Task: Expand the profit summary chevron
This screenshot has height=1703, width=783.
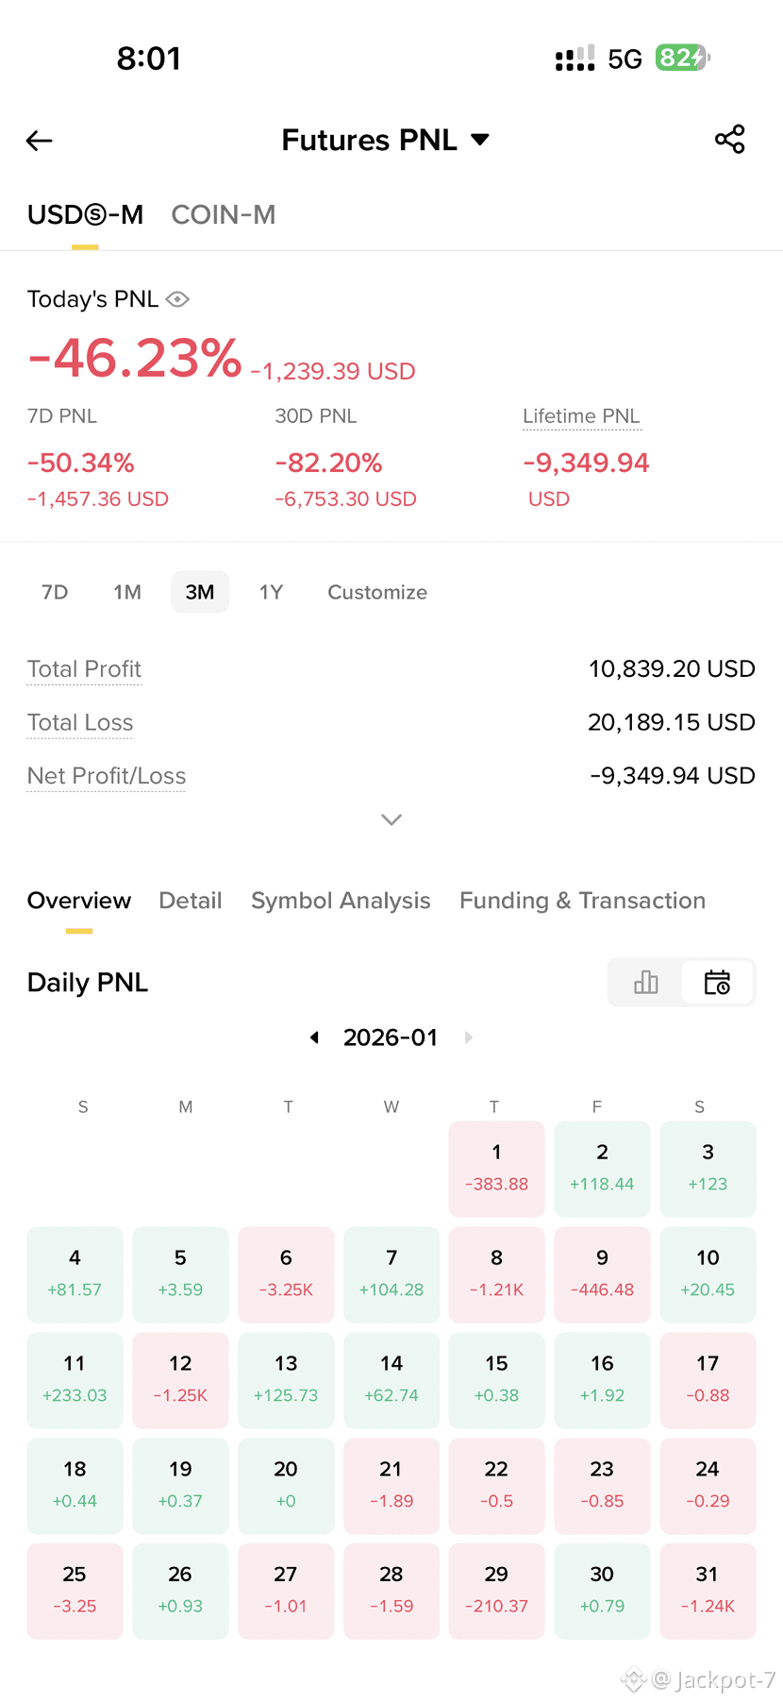Action: [x=391, y=819]
